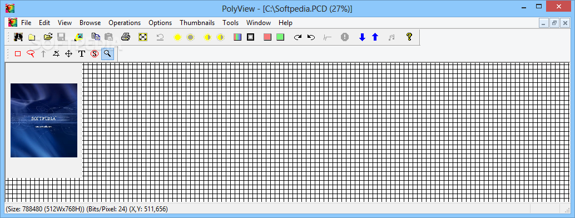
Task: Close the inner Softpedia.PCD document
Action: 565,23
